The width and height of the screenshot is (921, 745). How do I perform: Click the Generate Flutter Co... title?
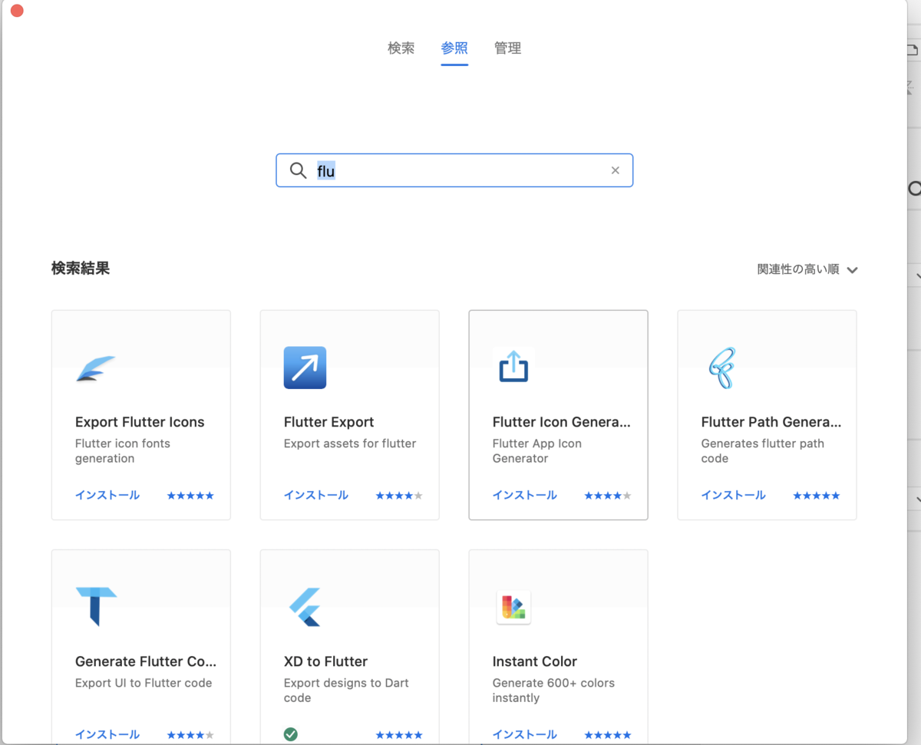pyautogui.click(x=146, y=661)
